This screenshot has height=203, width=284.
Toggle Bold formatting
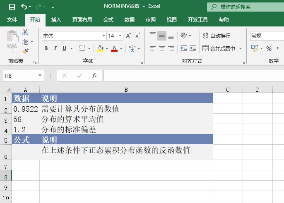[x=46, y=48]
